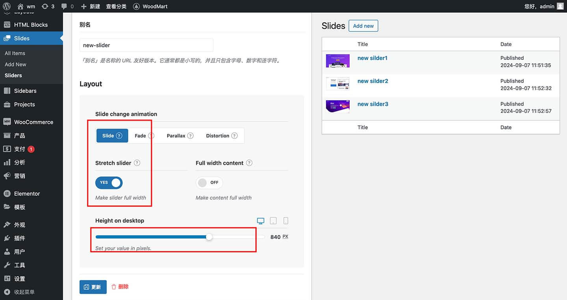
Task: Click the 别名 input with new-slider
Action: click(x=146, y=45)
